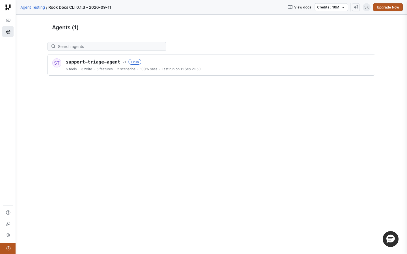Open the settings hexagon icon in sidebar

(x=8, y=235)
